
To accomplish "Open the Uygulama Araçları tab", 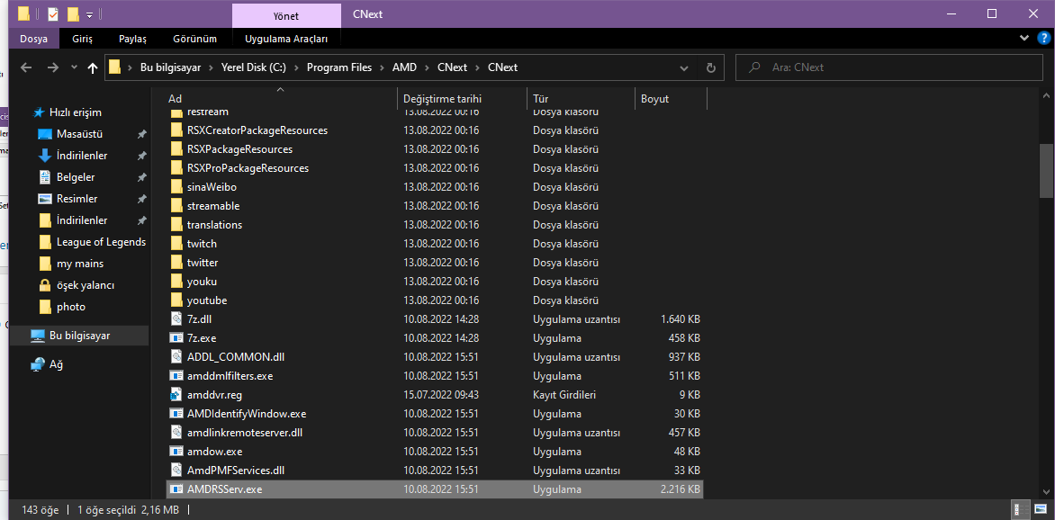I will 286,39.
